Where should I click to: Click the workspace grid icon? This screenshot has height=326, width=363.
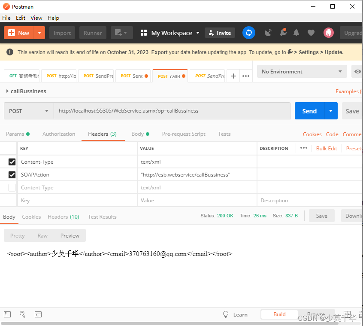tap(144, 33)
